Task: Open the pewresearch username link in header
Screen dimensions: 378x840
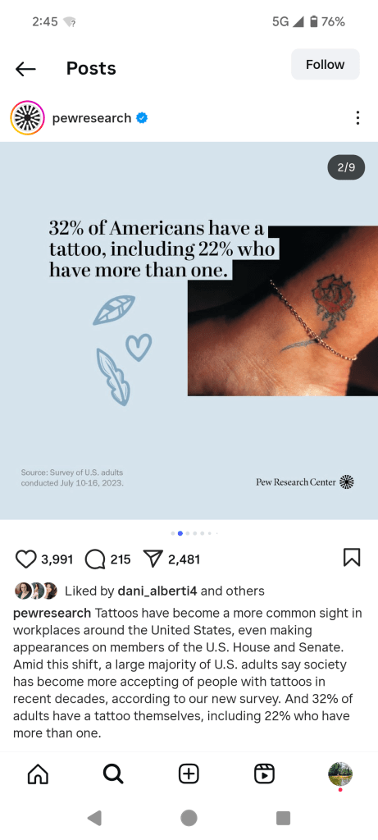Action: (92, 118)
